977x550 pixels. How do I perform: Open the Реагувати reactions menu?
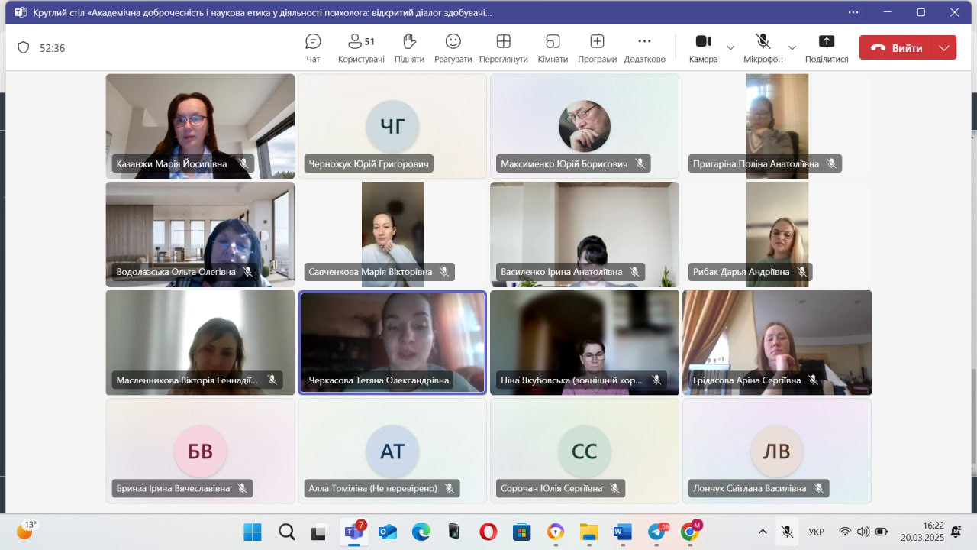(453, 48)
